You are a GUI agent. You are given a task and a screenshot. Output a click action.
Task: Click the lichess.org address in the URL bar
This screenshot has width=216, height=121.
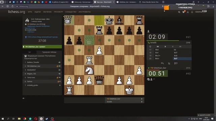tap(24, 6)
